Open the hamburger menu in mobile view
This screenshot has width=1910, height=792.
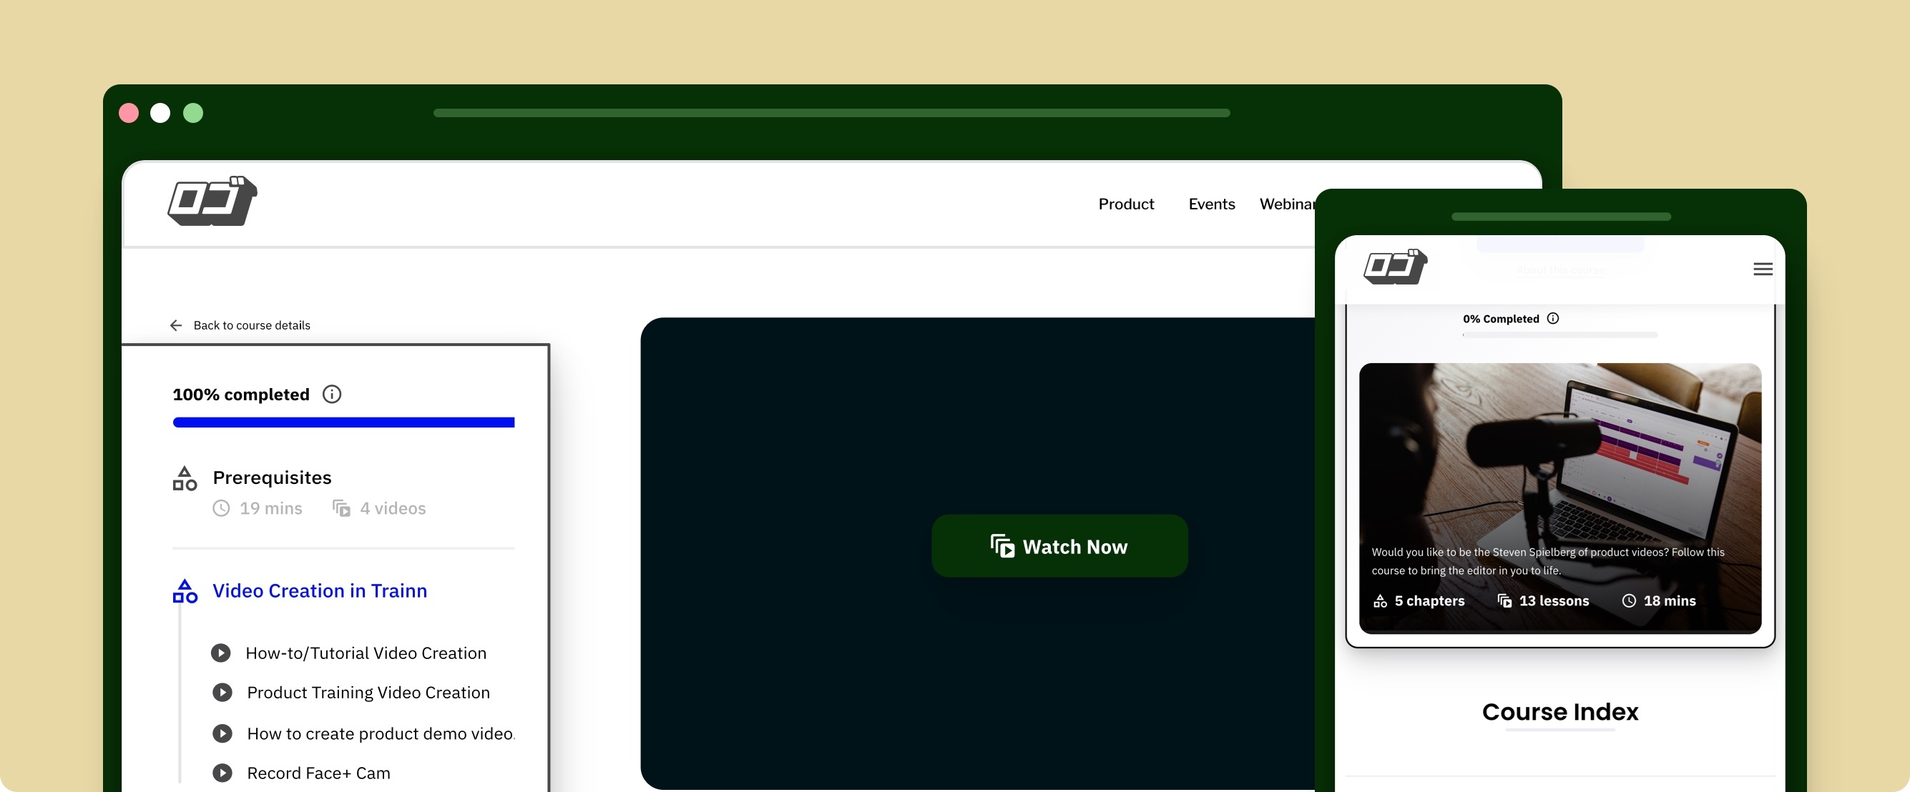1763,269
